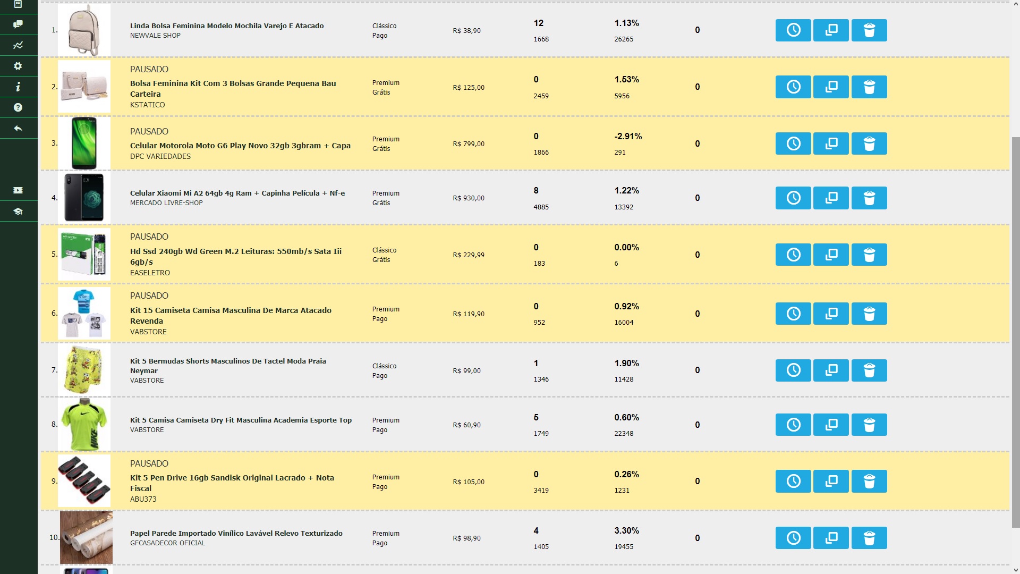The height and width of the screenshot is (574, 1020).
Task: Open the ticket coupon sidebar icon
Action: click(x=18, y=190)
